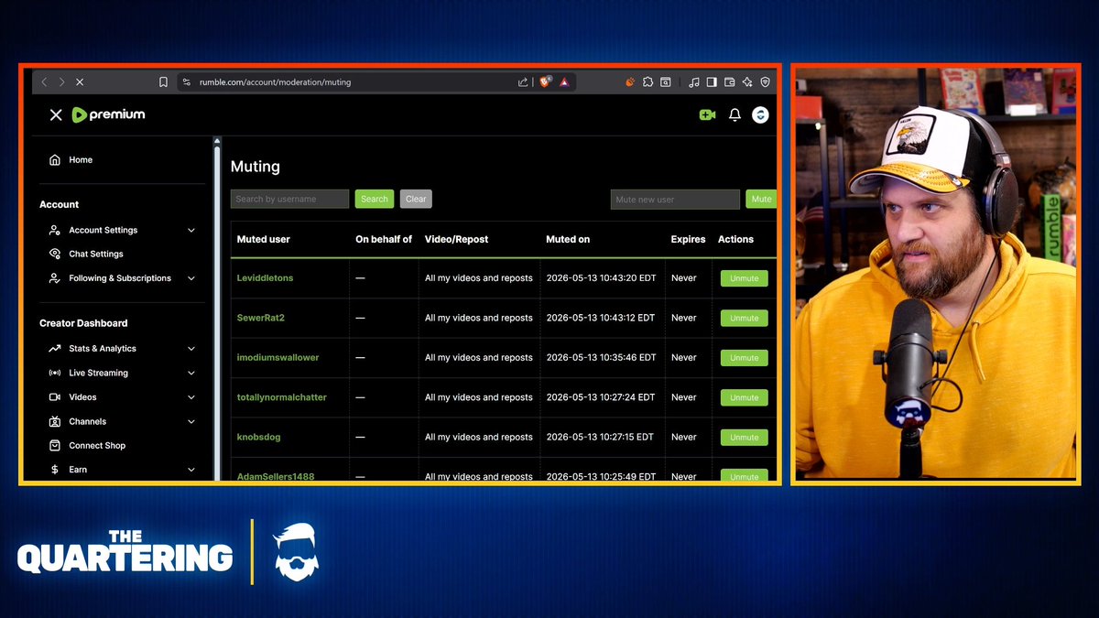Image resolution: width=1099 pixels, height=618 pixels.
Task: Click the green Search button
Action: click(x=375, y=199)
